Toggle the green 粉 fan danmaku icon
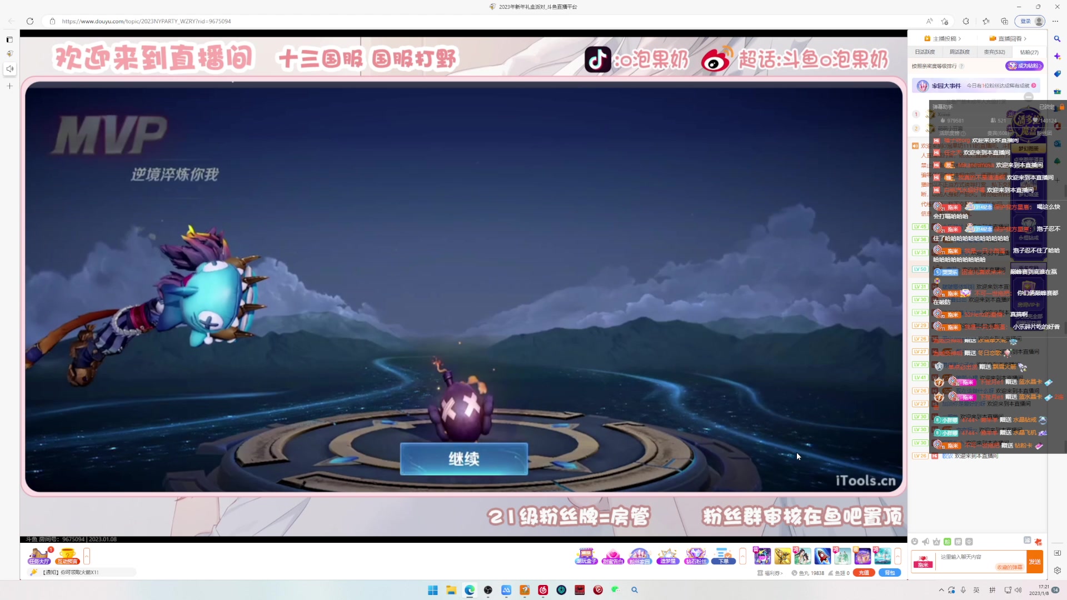This screenshot has width=1067, height=600. pyautogui.click(x=948, y=542)
